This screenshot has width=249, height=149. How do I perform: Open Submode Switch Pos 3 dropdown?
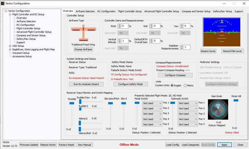tap(188, 114)
